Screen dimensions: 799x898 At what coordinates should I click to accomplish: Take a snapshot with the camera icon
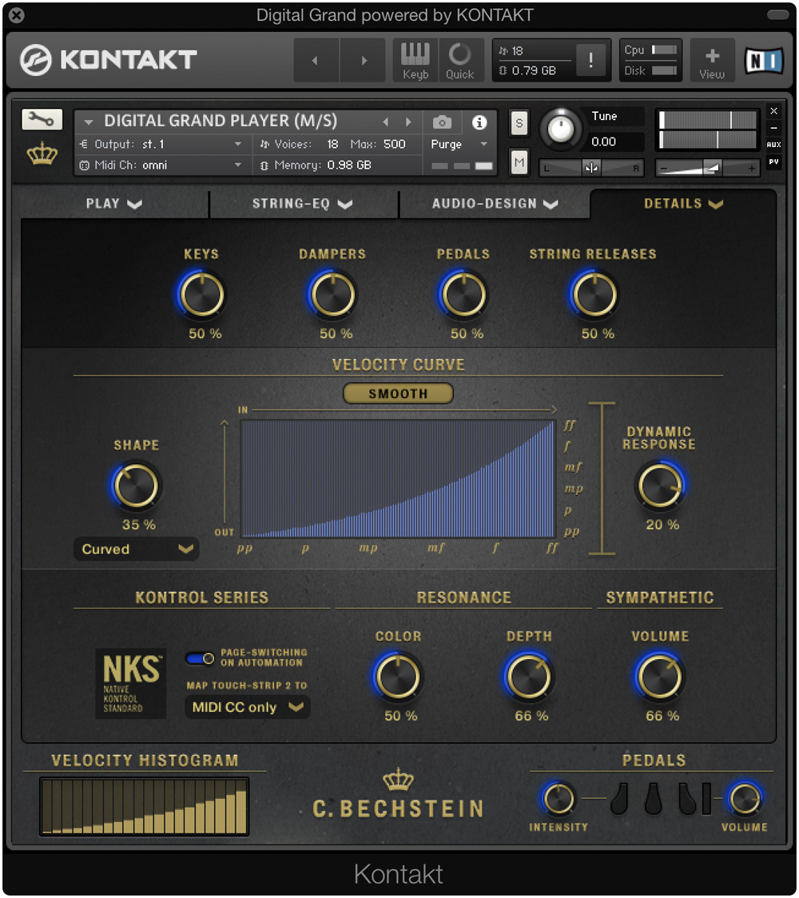442,122
